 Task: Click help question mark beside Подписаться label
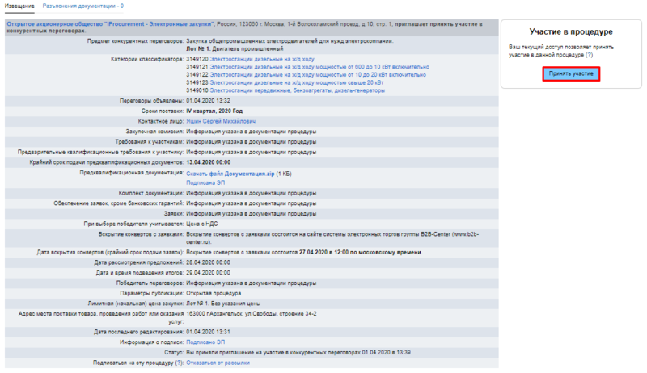click(180, 363)
